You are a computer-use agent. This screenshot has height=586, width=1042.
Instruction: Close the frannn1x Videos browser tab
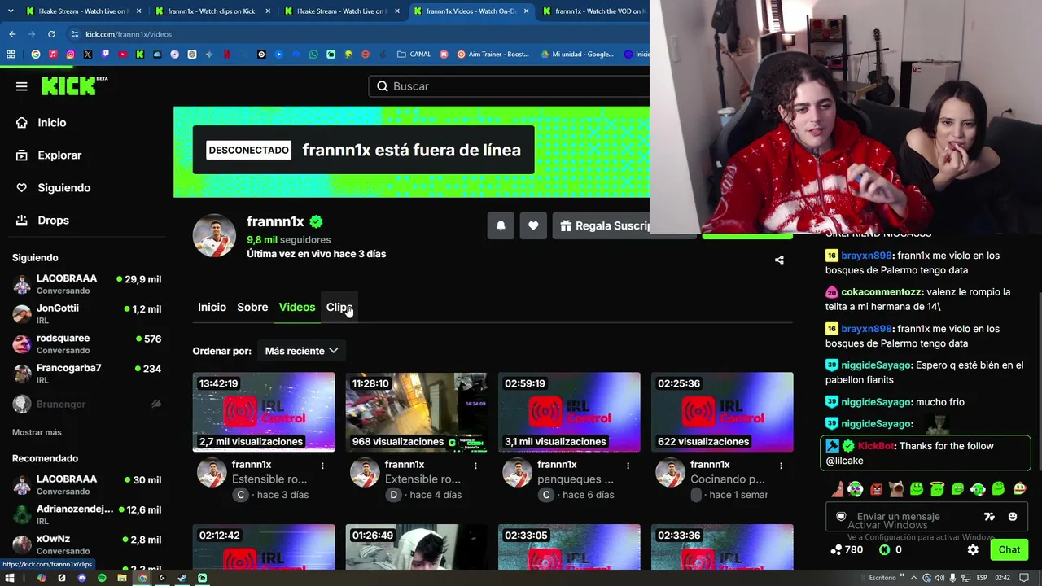click(x=526, y=11)
